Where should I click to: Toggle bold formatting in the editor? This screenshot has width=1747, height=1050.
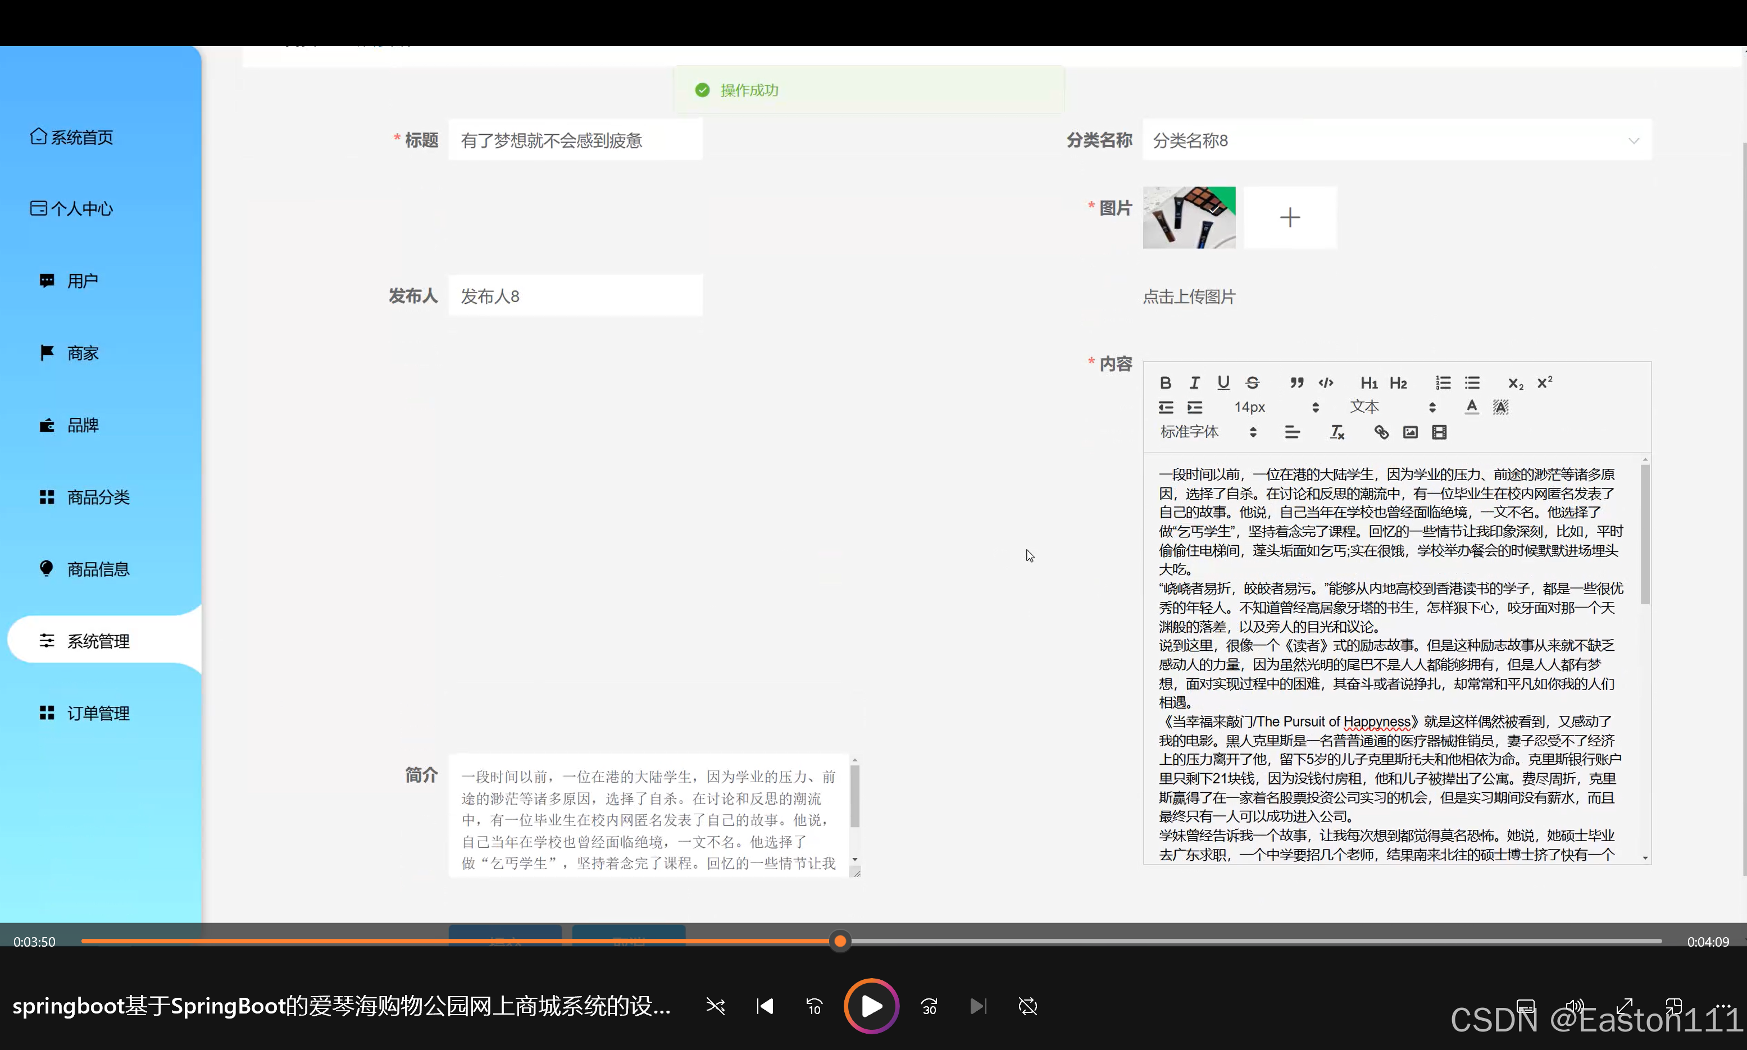coord(1165,383)
